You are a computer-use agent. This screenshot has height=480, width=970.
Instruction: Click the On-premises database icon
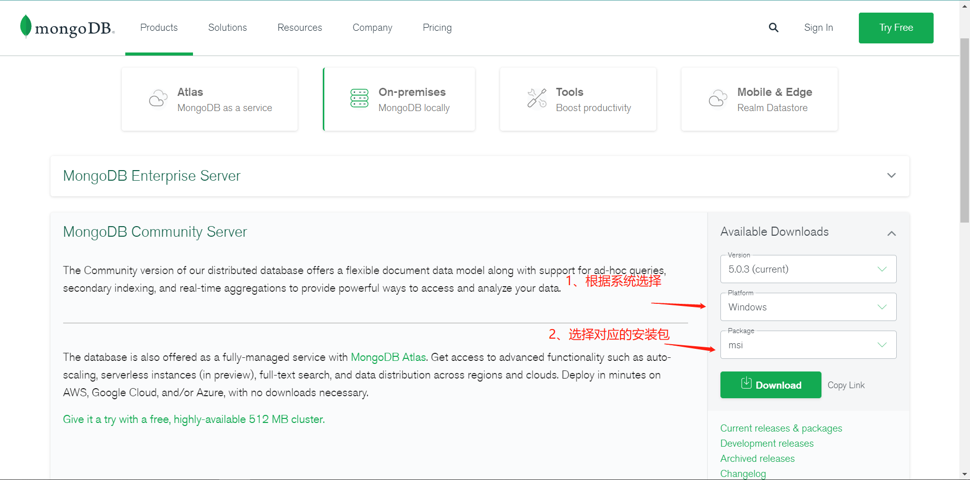point(360,98)
